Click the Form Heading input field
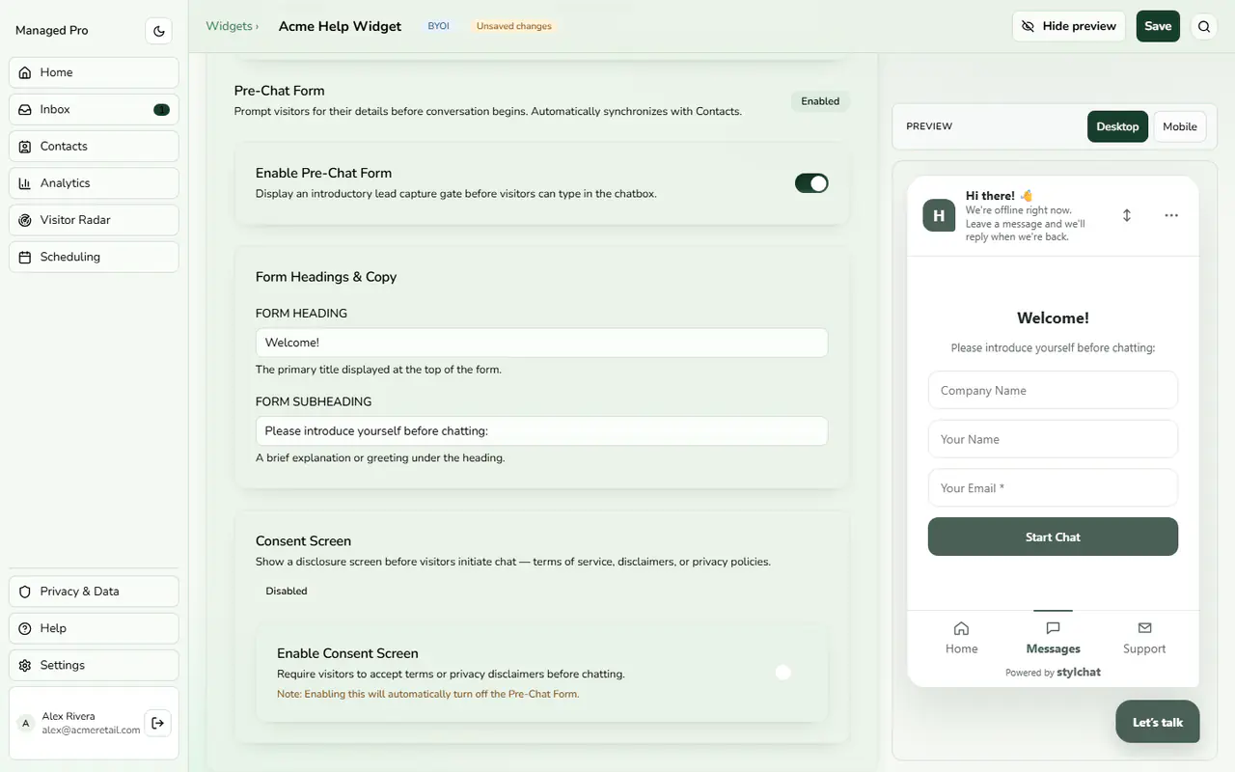The image size is (1235, 772). 541,343
